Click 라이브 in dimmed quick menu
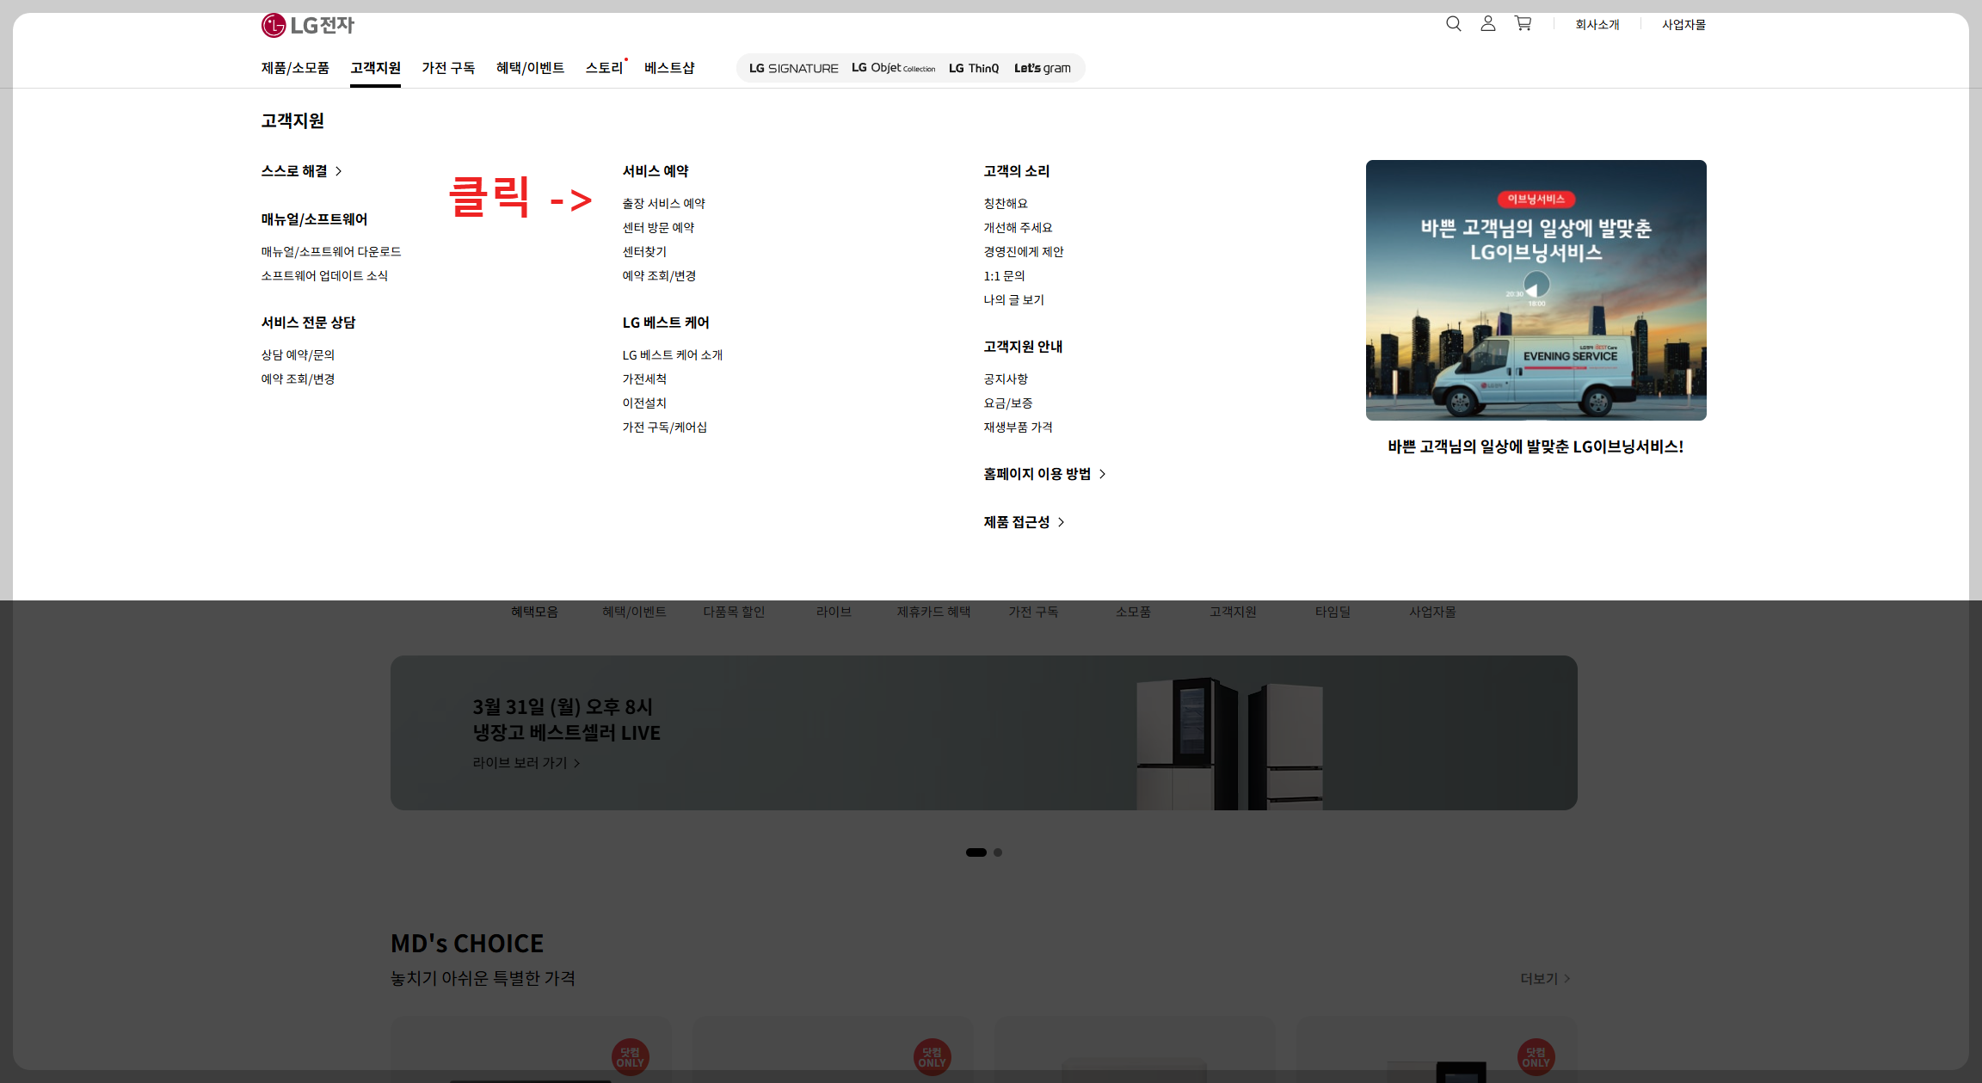Image resolution: width=1982 pixels, height=1083 pixels. (834, 612)
